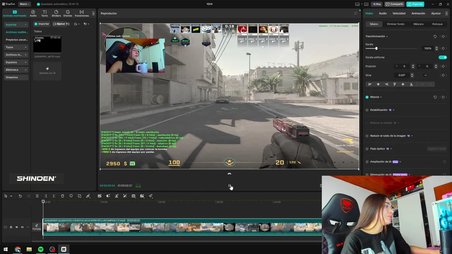Enable Ampliación de IA checkbox
The width and height of the screenshot is (452, 254).
[x=367, y=162]
